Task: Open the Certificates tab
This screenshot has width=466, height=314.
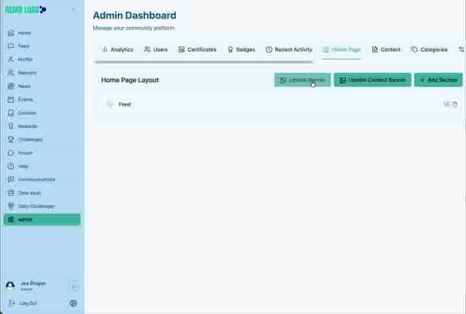Action: tap(197, 50)
